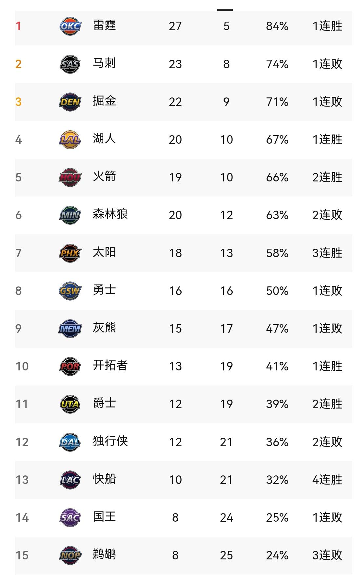The height and width of the screenshot is (584, 354).
Task: Select the MEM Grizzlies team logo
Action: (70, 328)
